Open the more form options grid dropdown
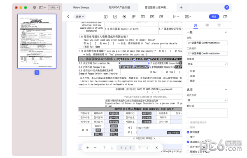 pos(188,16)
